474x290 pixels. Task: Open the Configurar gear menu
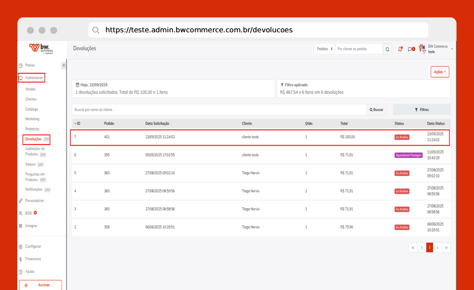pyautogui.click(x=33, y=247)
